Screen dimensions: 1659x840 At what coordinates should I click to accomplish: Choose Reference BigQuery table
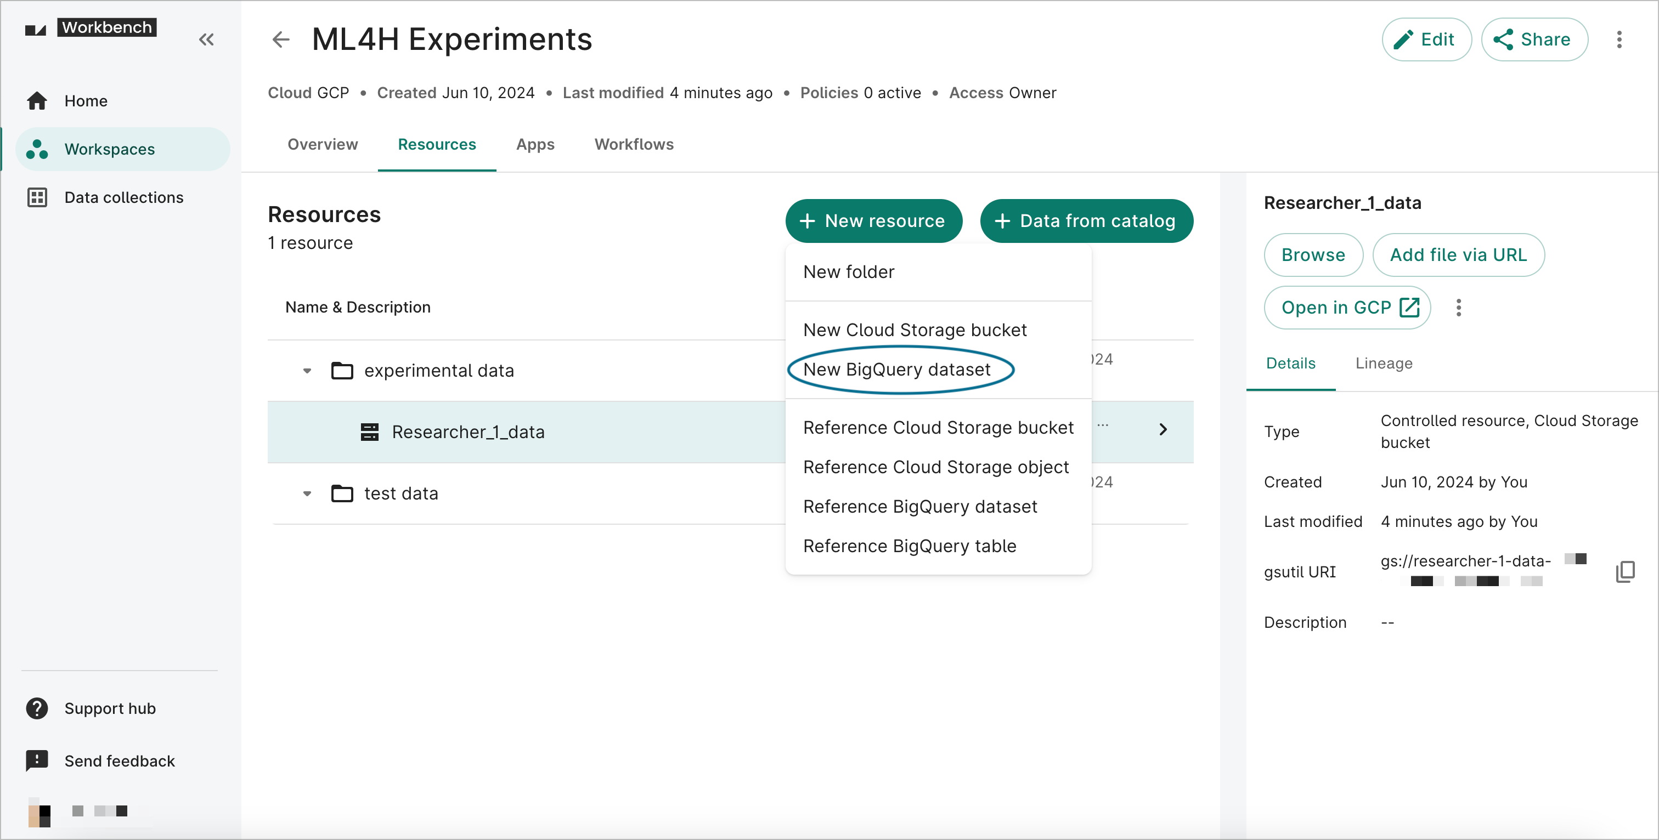(x=938, y=547)
